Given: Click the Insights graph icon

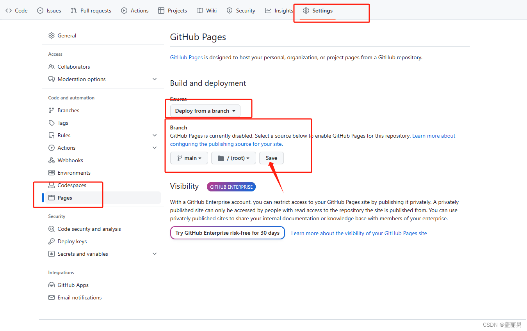Looking at the screenshot, I should click(268, 11).
